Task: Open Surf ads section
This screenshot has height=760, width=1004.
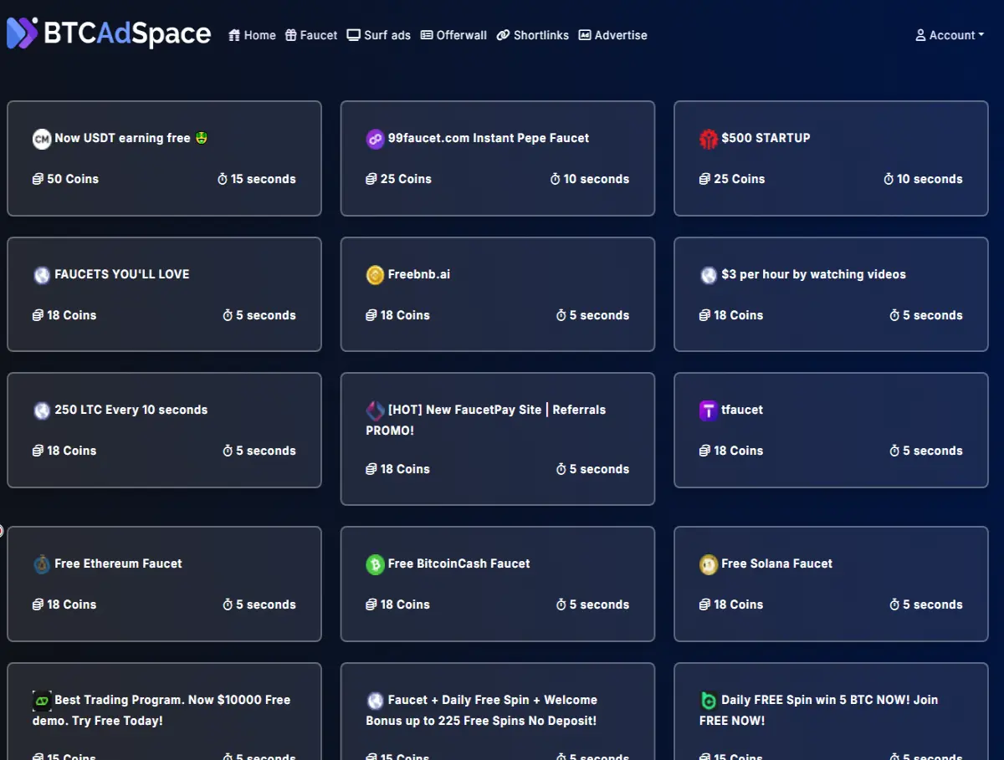Action: click(379, 35)
